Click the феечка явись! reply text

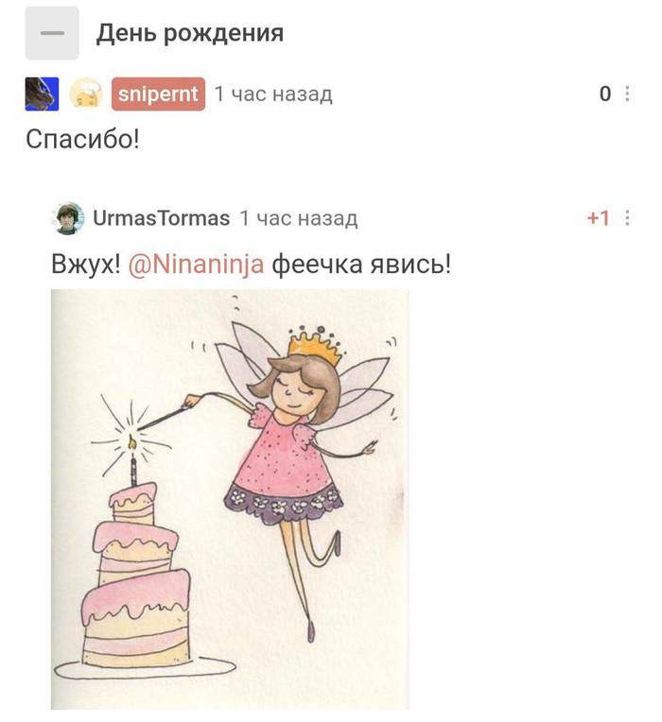361,265
